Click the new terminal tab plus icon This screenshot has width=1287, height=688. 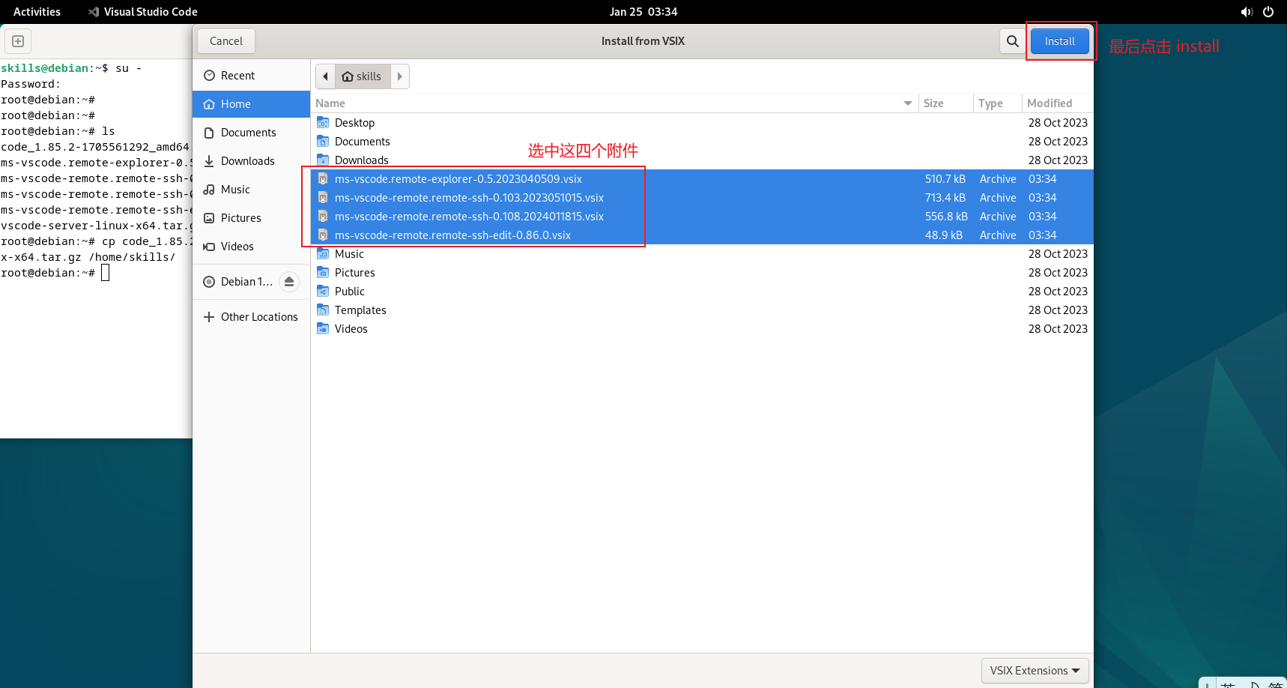coord(18,41)
